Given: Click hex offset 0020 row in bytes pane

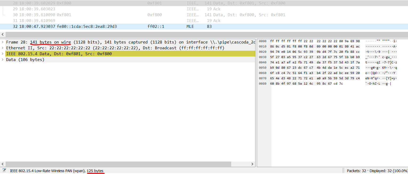Looking at the screenshot, I should pos(327,52).
